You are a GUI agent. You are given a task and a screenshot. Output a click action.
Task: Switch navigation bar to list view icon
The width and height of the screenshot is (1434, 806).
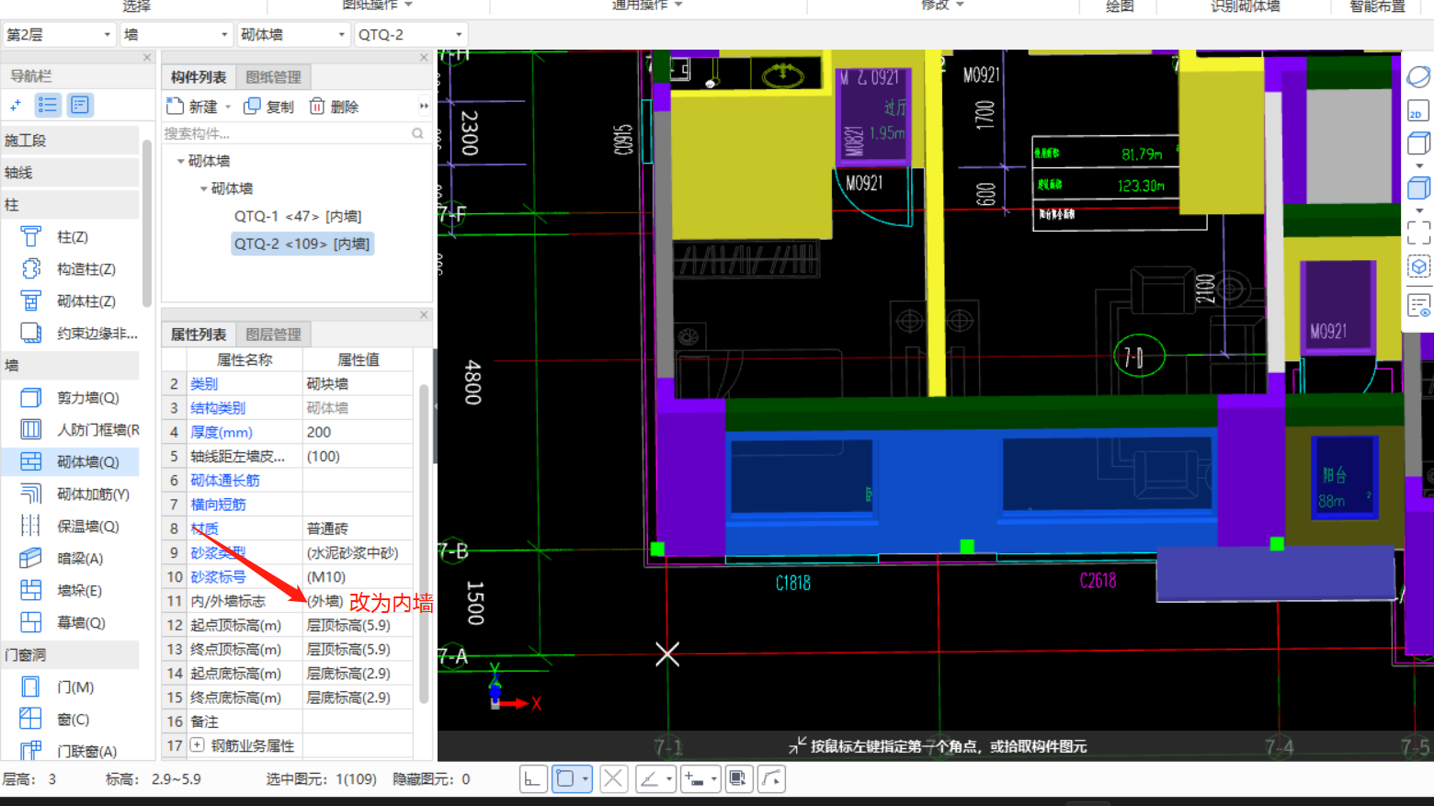click(48, 106)
